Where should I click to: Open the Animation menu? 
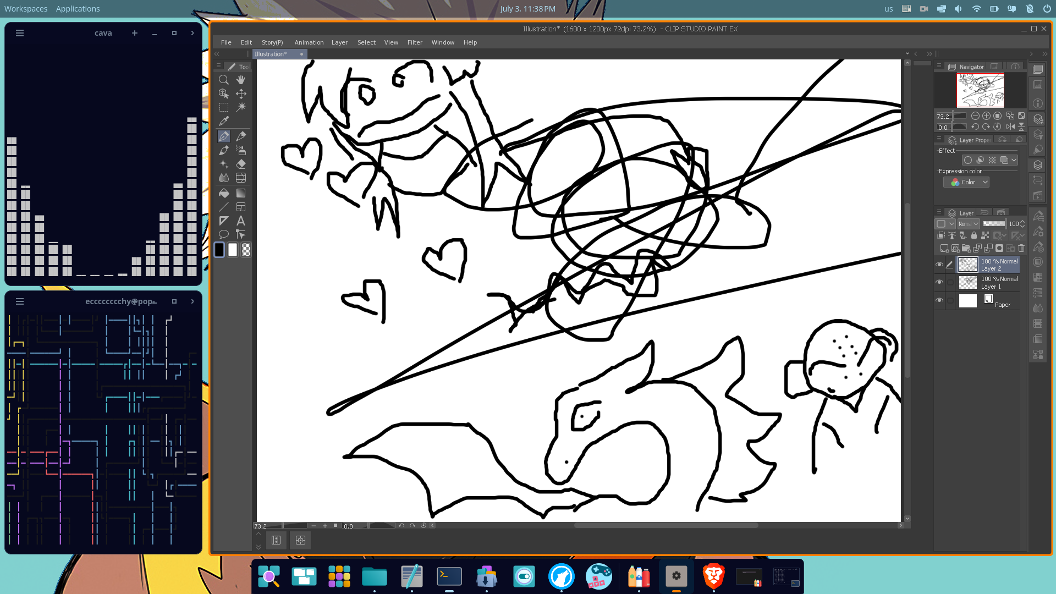[x=309, y=42]
